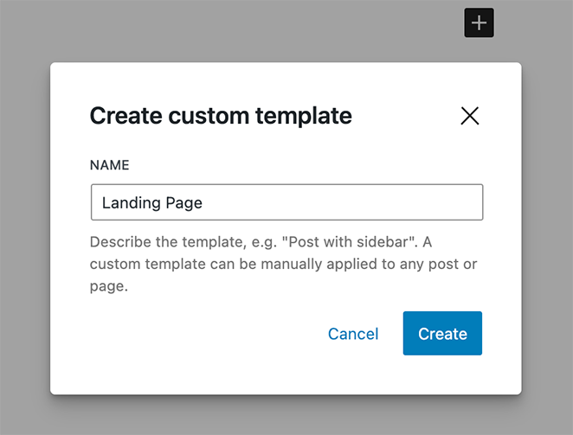Click the word "Landing" in the name input

coord(131,202)
